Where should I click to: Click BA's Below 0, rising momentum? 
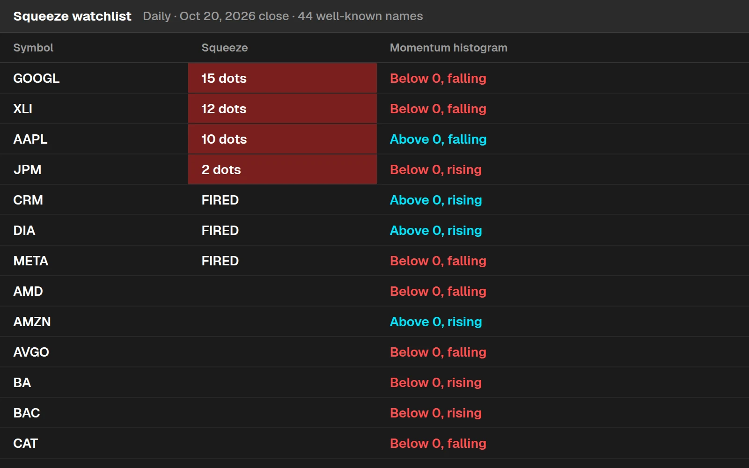436,382
